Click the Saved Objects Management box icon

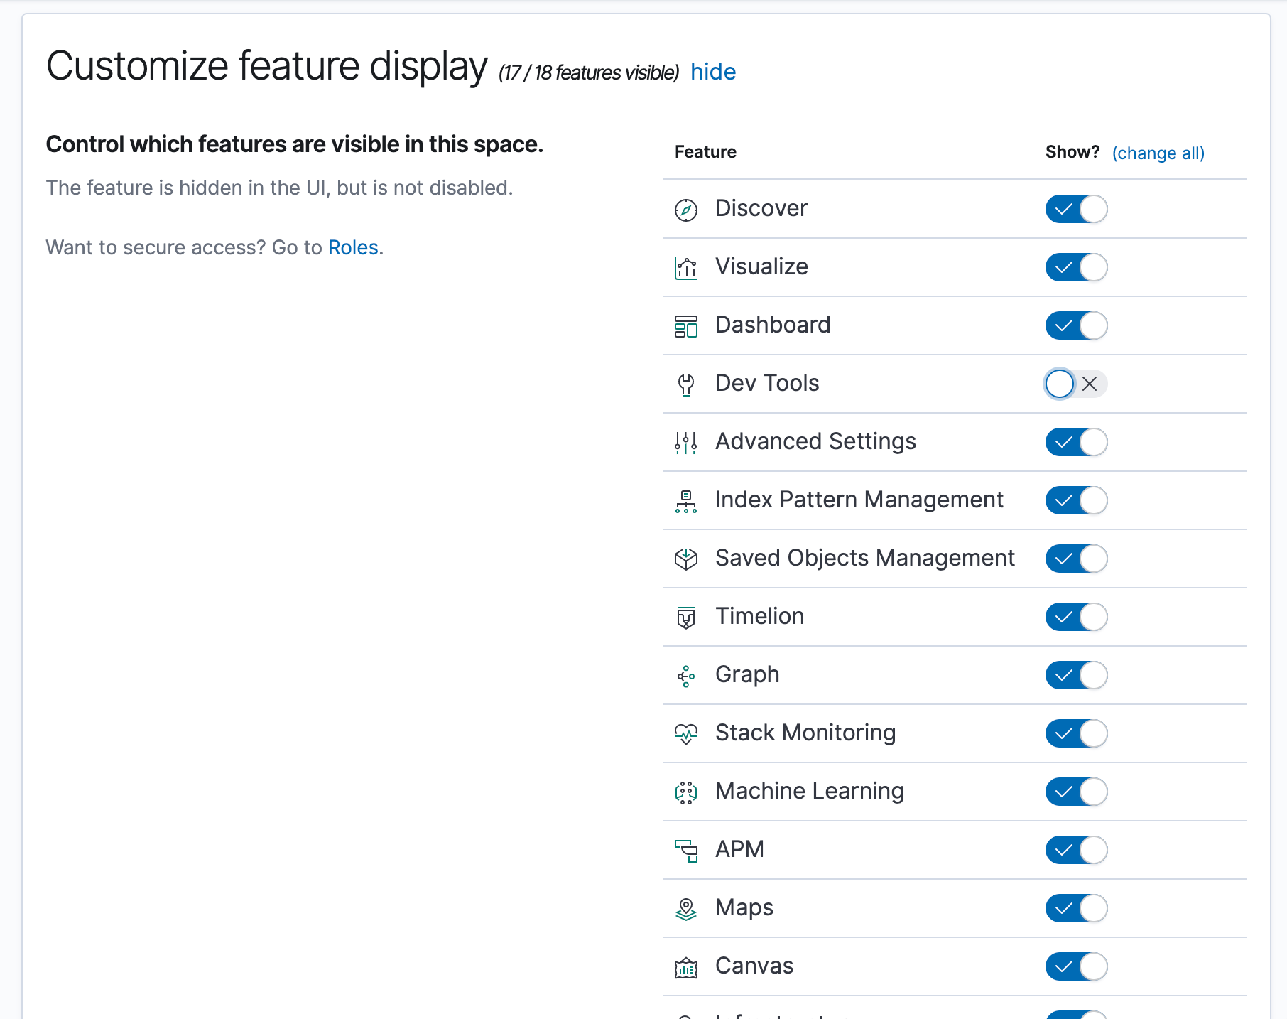coord(685,559)
